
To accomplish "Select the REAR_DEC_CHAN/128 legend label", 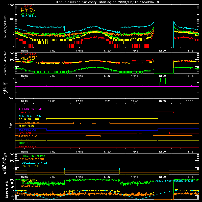I will pos(33,163).
